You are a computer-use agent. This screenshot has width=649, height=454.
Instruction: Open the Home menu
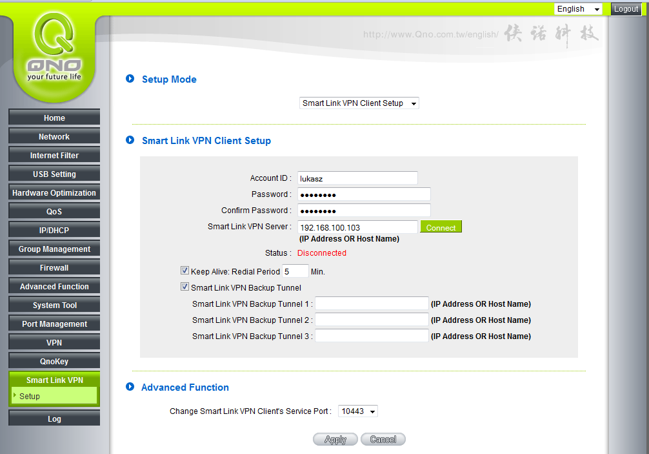click(x=54, y=118)
